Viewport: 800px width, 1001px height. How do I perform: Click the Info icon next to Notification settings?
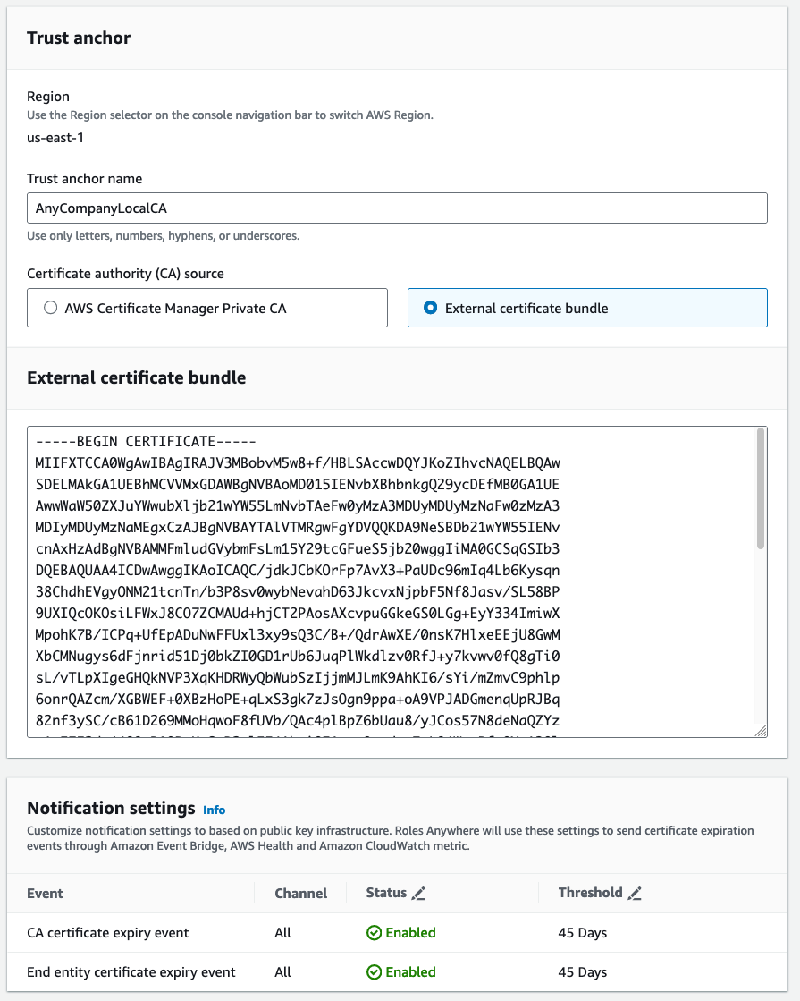[x=215, y=810]
